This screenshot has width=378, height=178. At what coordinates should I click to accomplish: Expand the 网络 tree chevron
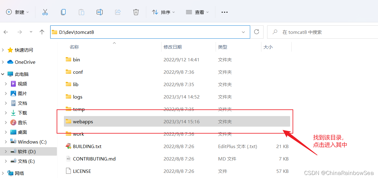pos(3,173)
